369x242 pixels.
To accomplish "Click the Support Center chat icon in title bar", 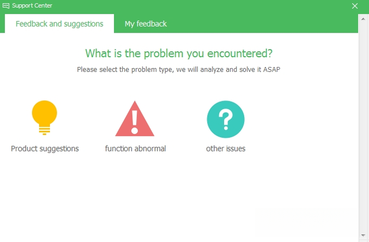I will tap(6, 5).
